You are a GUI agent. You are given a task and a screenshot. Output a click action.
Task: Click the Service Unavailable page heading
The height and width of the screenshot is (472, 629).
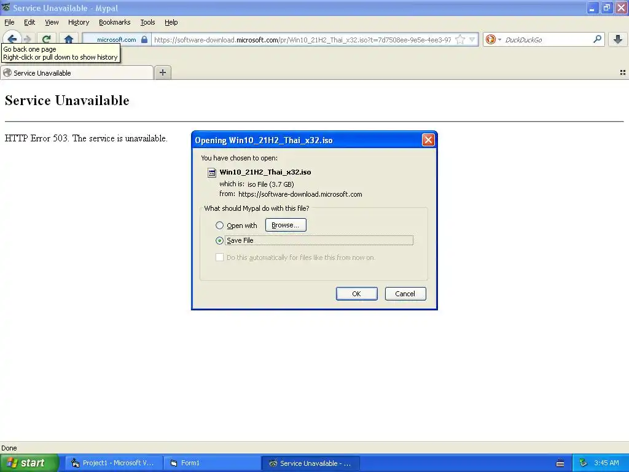click(67, 100)
